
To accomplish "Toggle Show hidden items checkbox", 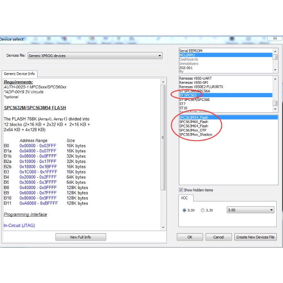I will point(181,190).
